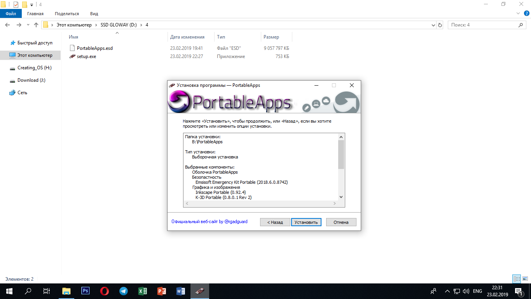Image resolution: width=531 pixels, height=299 pixels.
Task: Select the setup.exe file
Action: [x=86, y=56]
